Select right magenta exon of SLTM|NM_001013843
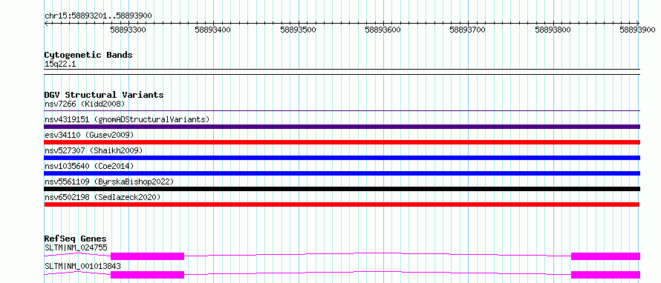 pyautogui.click(x=606, y=275)
